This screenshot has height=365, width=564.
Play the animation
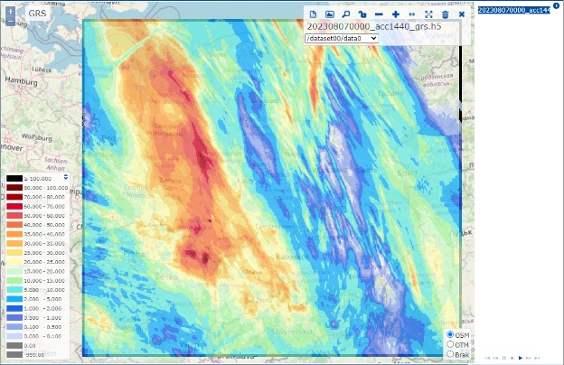520,358
